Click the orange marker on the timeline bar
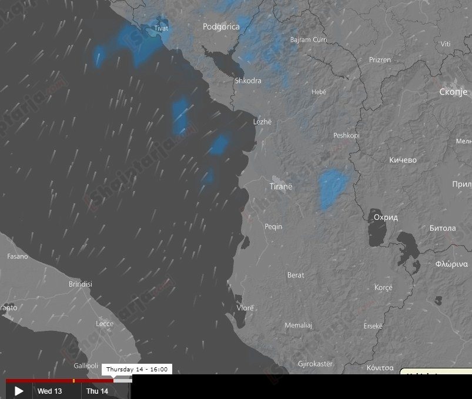472x399 pixels. coord(73,381)
